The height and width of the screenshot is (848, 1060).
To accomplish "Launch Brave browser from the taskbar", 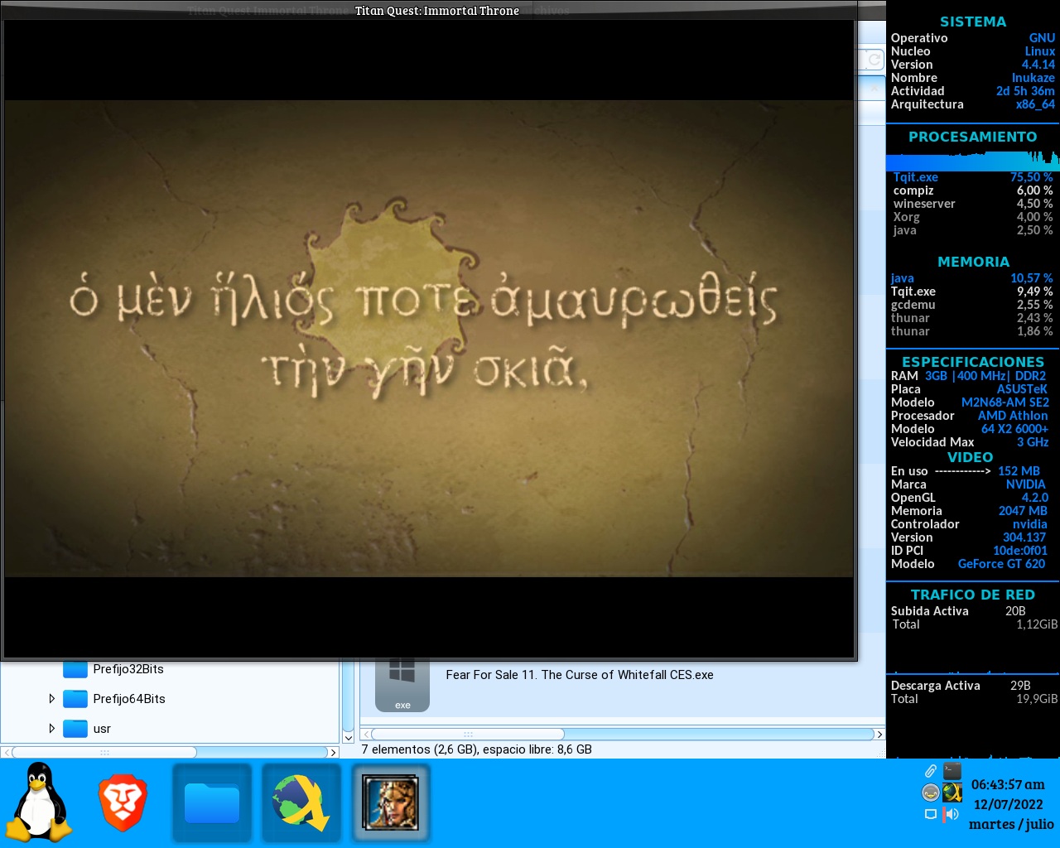I will pos(123,802).
